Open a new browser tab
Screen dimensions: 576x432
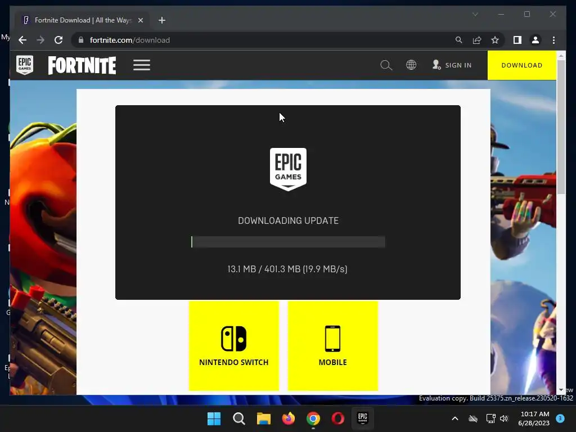(161, 20)
